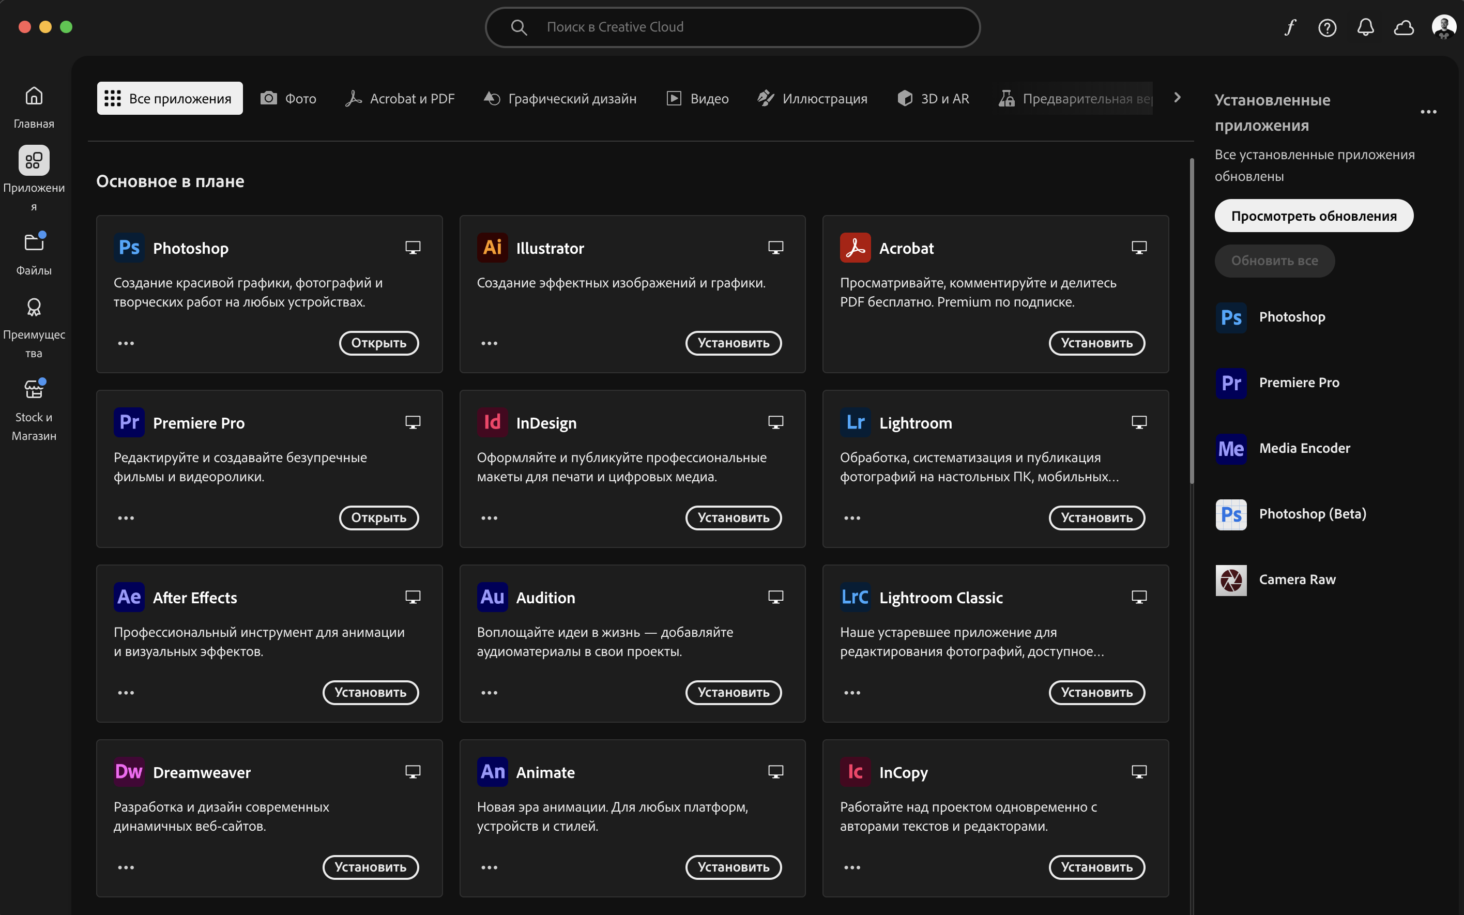Focus the Поиск в Creative Cloud field

(732, 27)
